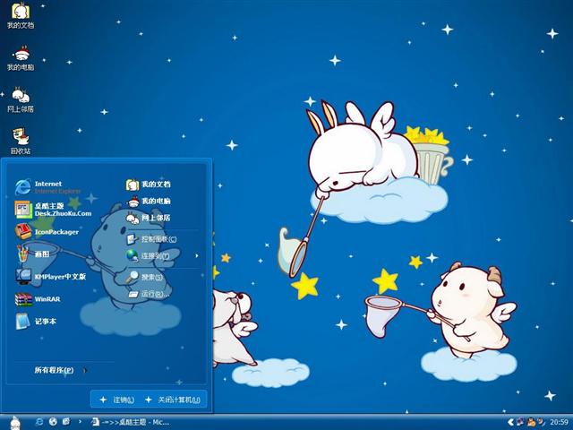Click the purple tray icon beside the arrow
Image resolution: width=573 pixels, height=430 pixels.
click(x=520, y=422)
